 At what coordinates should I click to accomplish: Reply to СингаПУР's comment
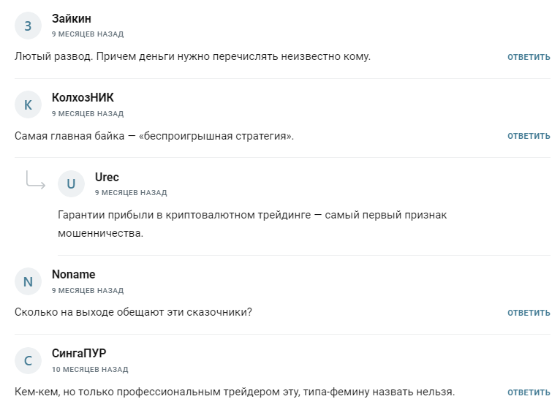tap(529, 392)
